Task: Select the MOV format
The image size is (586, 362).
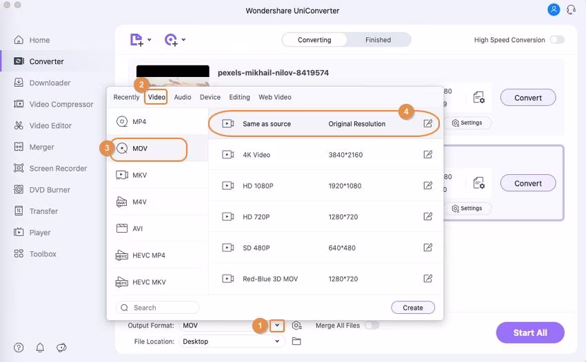Action: tap(157, 148)
